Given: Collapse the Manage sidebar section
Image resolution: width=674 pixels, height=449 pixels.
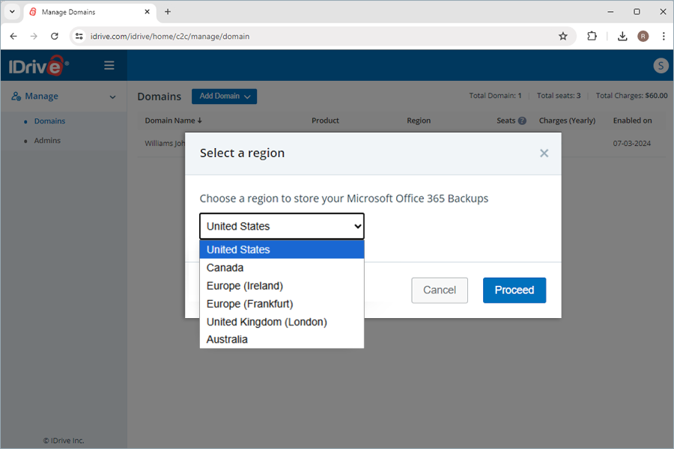Looking at the screenshot, I should 112,97.
